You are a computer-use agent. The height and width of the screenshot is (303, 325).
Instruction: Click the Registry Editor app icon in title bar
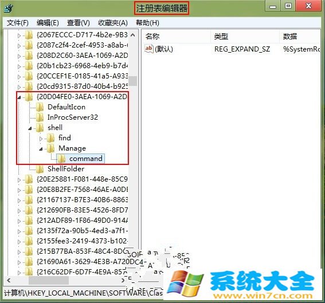(9, 8)
